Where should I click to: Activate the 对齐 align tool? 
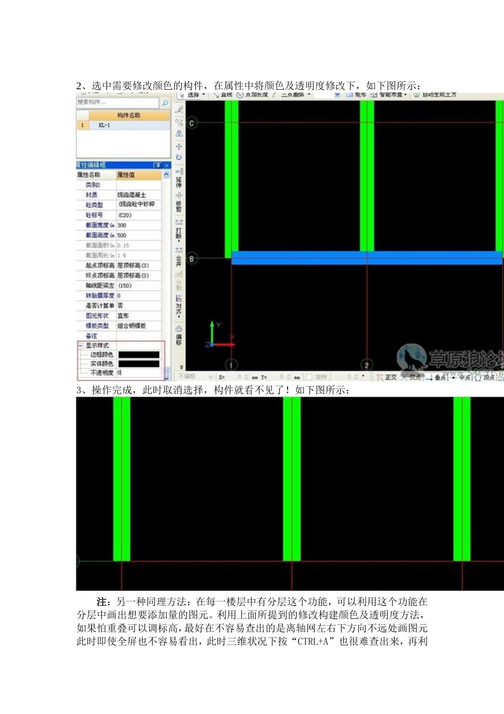(179, 305)
